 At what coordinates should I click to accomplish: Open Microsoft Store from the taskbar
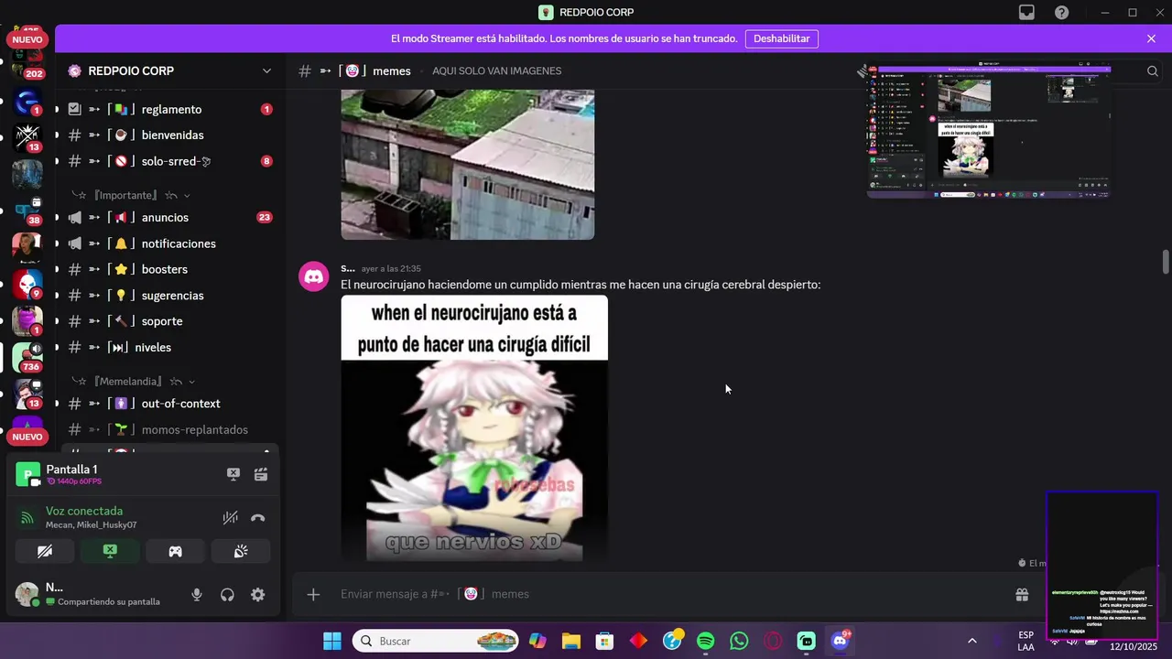tap(605, 641)
